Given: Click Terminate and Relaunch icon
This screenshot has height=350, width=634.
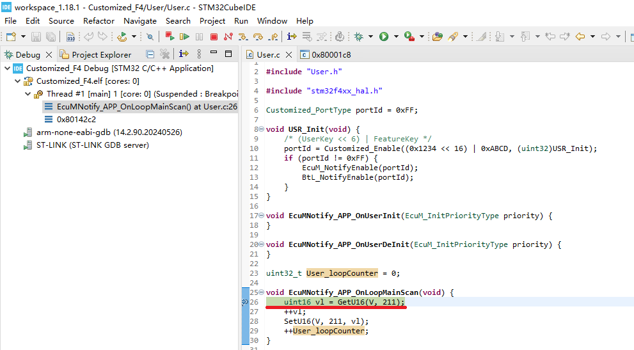Looking at the screenshot, I should coord(170,37).
